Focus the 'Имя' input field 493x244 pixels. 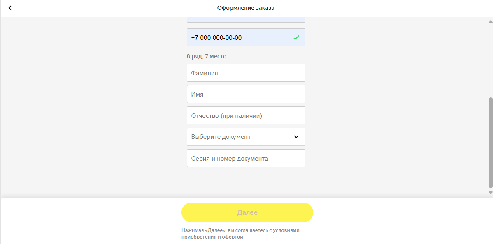(246, 94)
